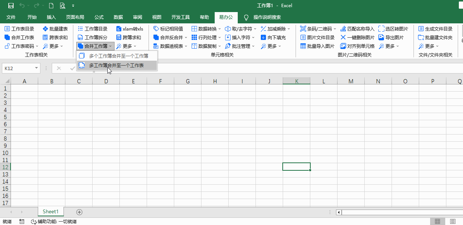This screenshot has width=463, height=225.
Task: Expand 数据透视表 pivot table dropdown
Action: pos(170,46)
